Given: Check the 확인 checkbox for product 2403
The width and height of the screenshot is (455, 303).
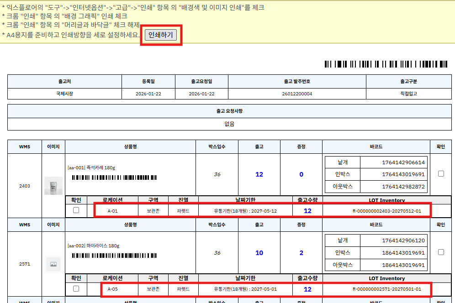Looking at the screenshot, I should pos(441,174).
